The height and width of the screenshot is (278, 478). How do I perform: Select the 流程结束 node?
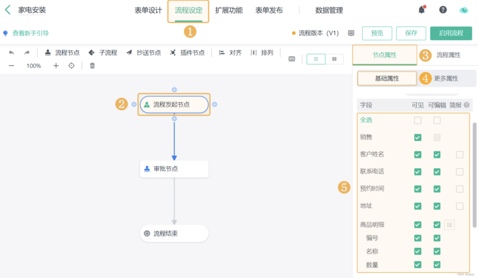pos(174,234)
